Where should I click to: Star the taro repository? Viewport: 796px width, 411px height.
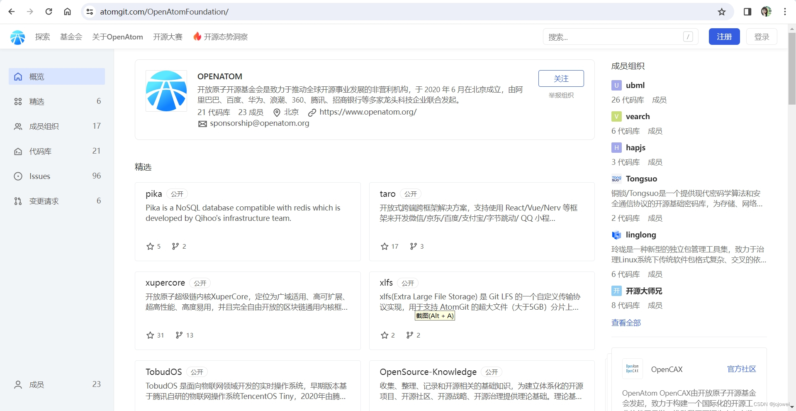click(x=385, y=246)
